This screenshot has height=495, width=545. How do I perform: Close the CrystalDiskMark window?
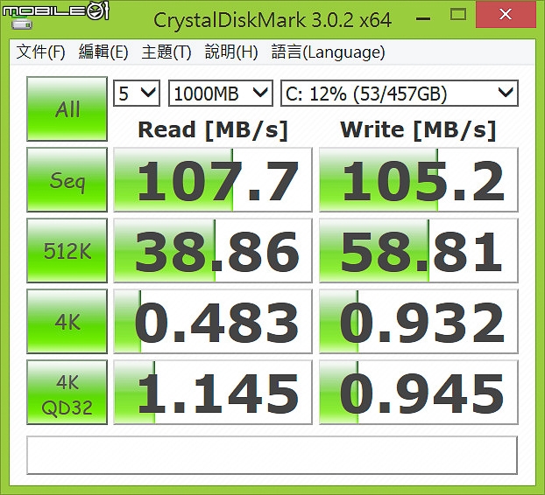tap(506, 14)
